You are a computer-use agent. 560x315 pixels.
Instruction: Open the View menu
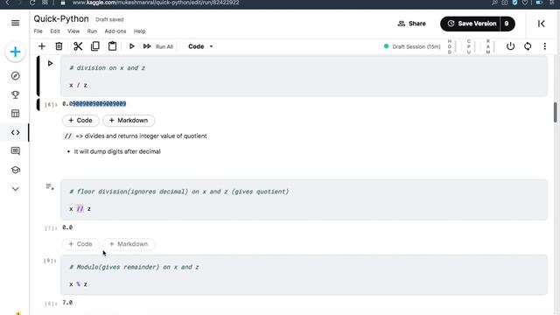[73, 31]
